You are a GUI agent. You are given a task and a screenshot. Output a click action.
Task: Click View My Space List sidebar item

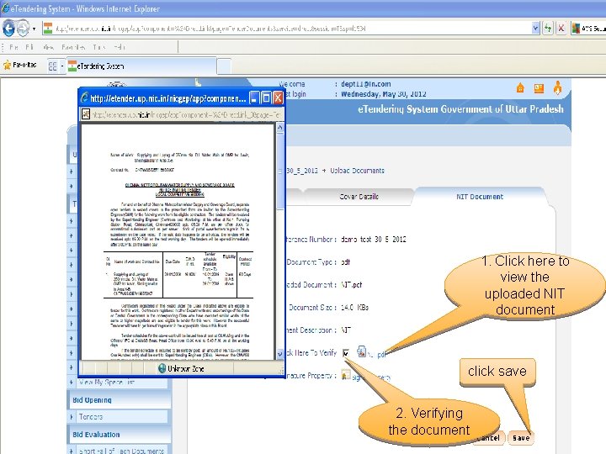107,383
